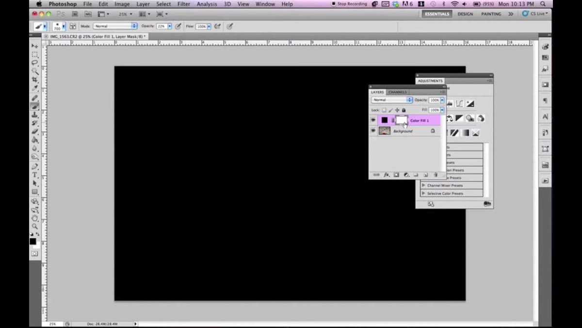Image resolution: width=582 pixels, height=328 pixels.
Task: Switch to the Channels tab
Action: [x=398, y=92]
